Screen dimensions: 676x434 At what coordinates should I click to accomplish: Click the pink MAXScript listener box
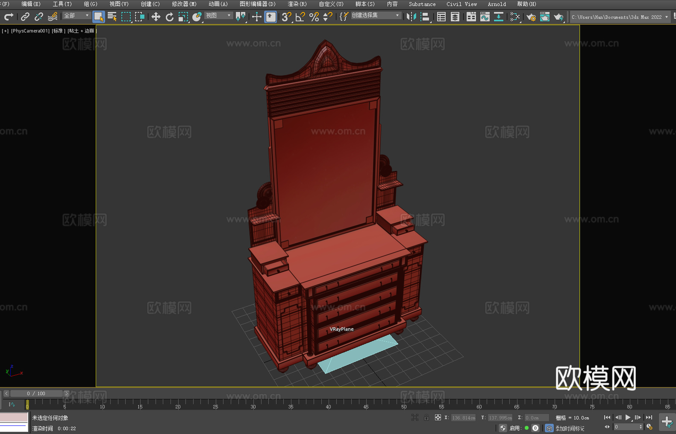(14, 417)
